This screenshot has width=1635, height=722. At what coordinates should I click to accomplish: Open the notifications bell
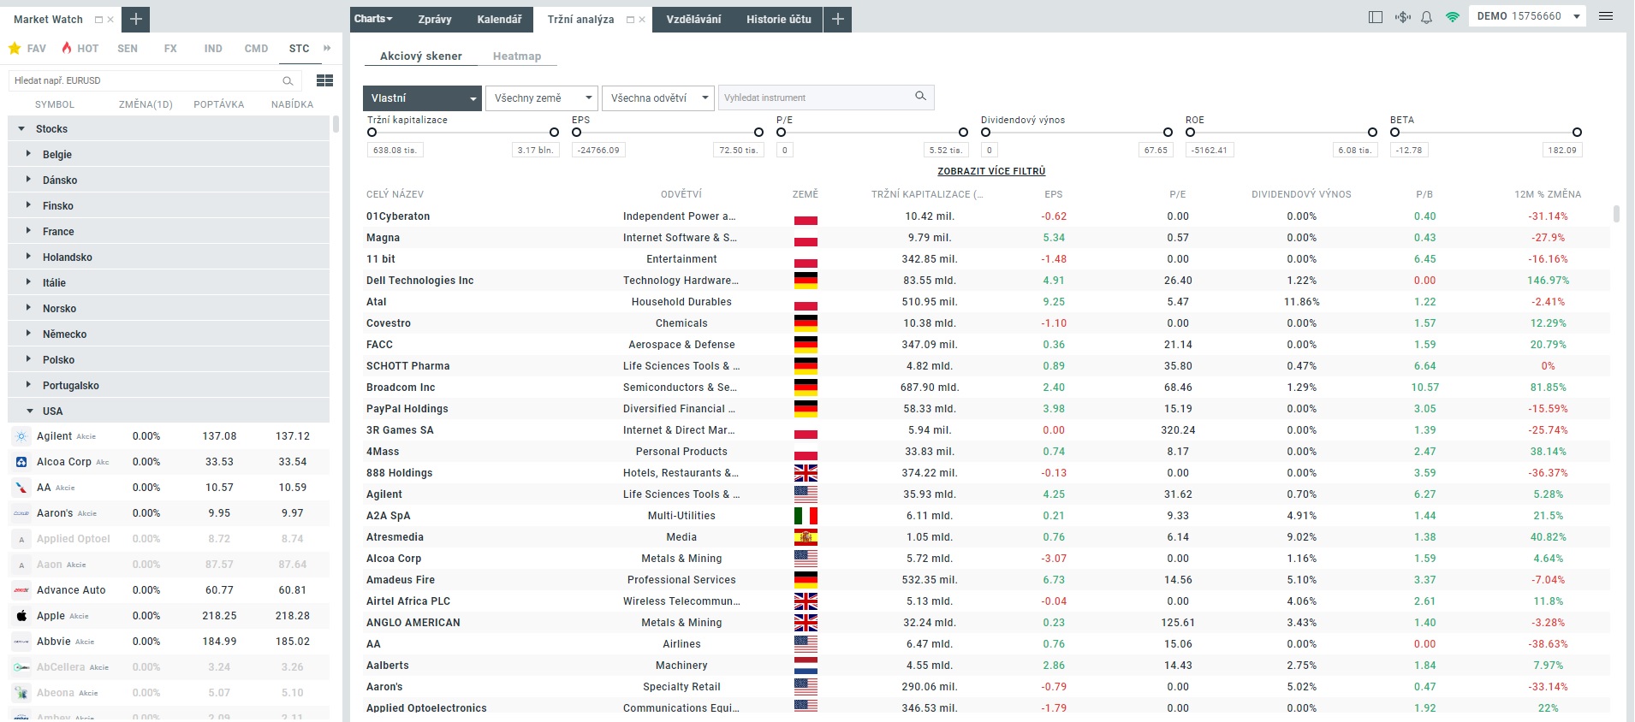1426,17
